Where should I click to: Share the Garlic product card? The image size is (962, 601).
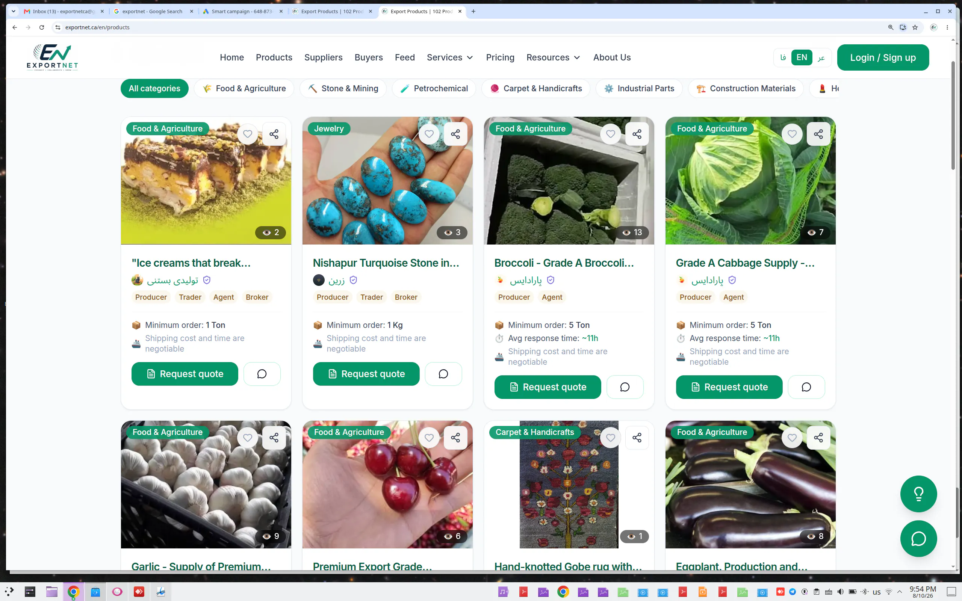tap(274, 438)
